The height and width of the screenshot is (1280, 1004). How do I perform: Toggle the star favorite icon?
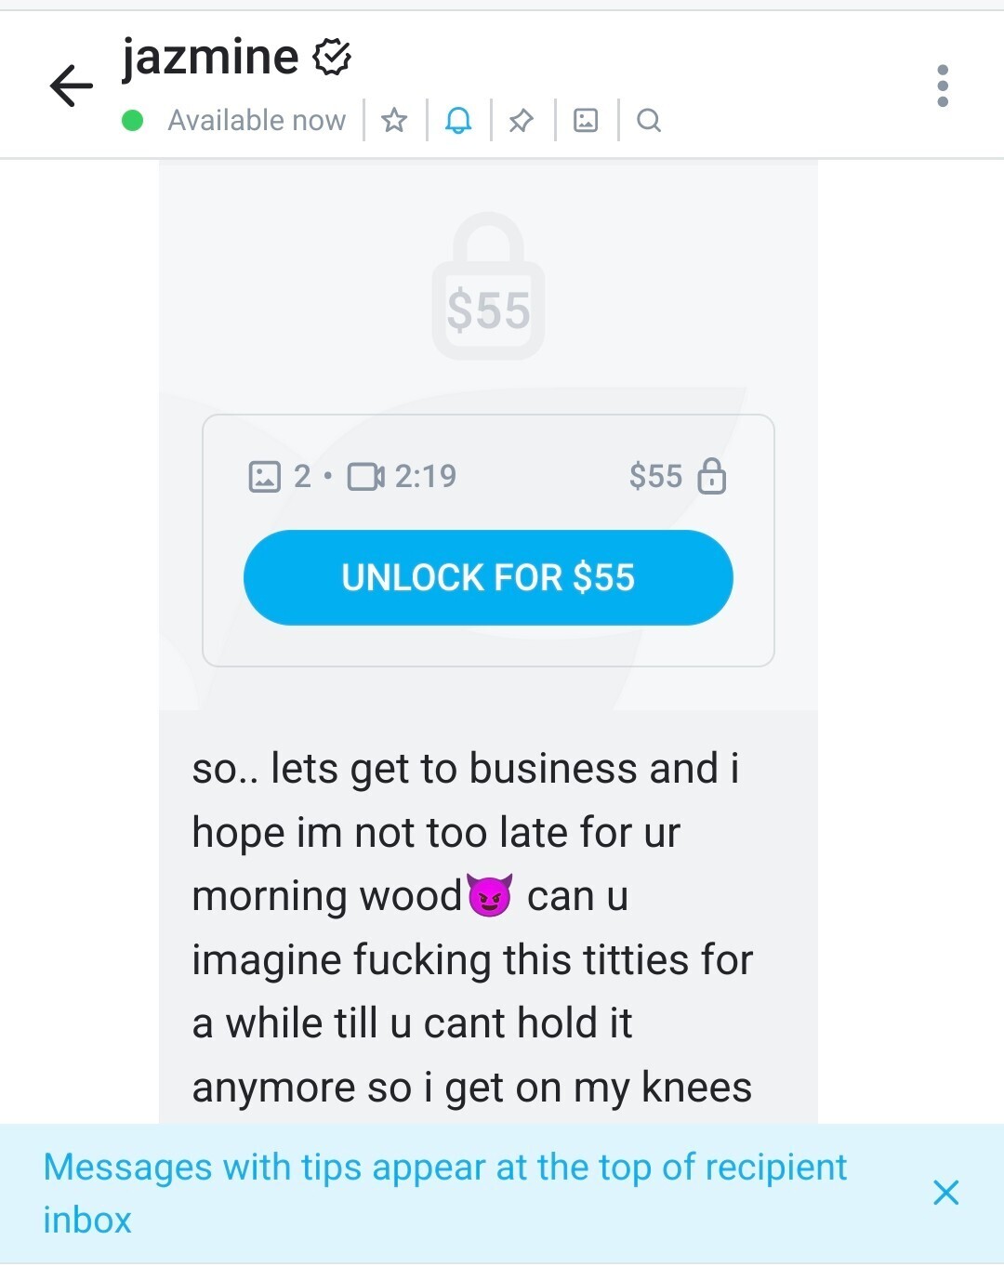coord(394,120)
